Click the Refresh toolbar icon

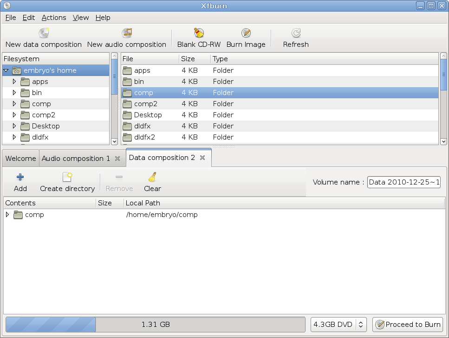[x=296, y=33]
